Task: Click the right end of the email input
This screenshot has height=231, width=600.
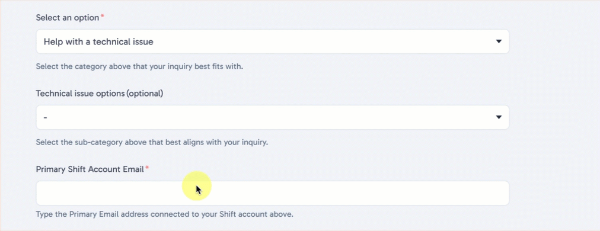Action: coord(497,193)
